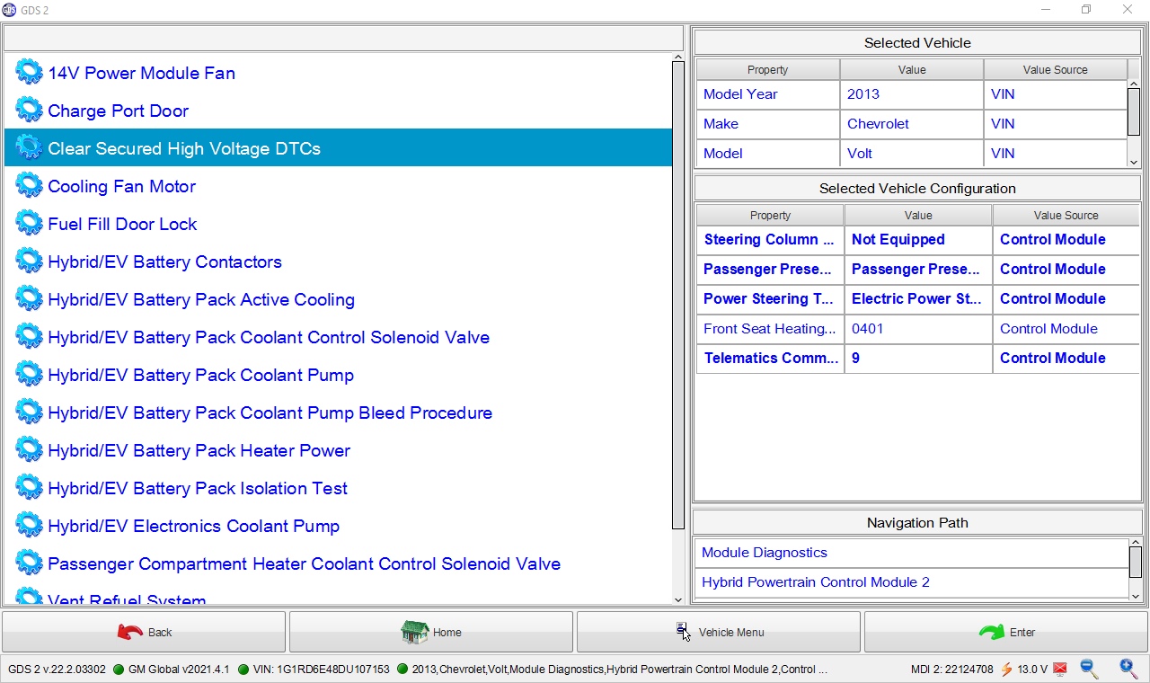Click the red envelope icon in status bar
1150x683 pixels.
coord(1059,669)
